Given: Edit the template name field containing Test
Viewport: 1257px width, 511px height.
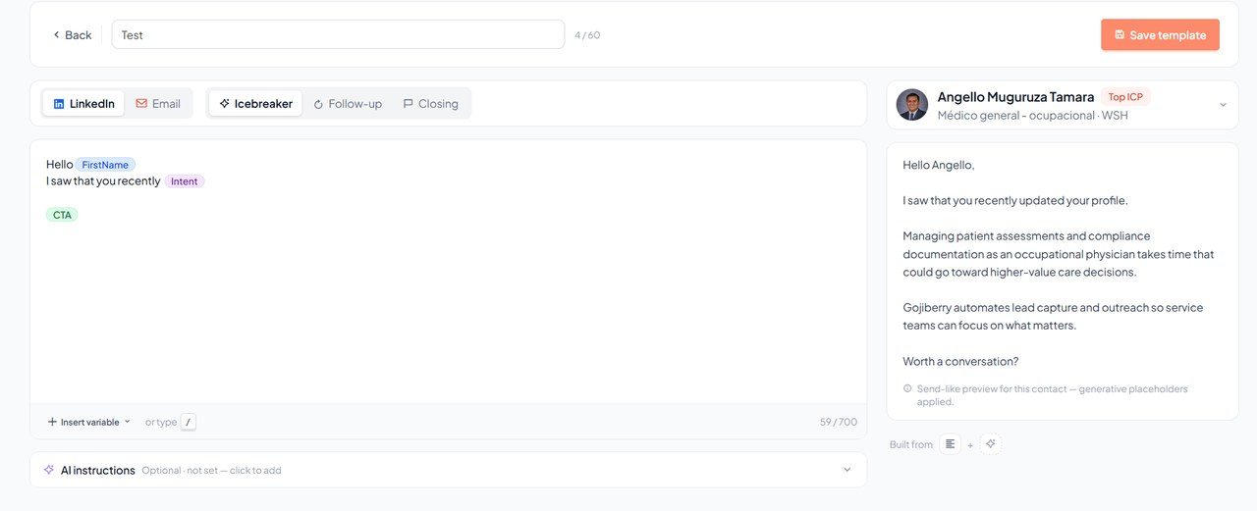Looking at the screenshot, I should pos(338,34).
